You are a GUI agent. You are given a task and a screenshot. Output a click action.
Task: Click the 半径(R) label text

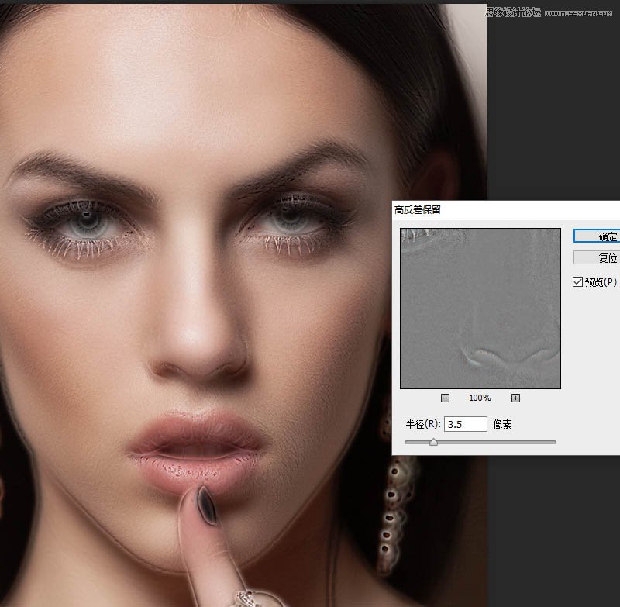point(423,424)
